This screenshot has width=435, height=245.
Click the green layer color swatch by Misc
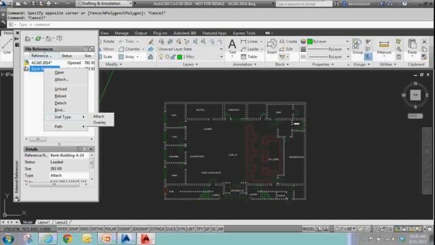(x=179, y=56)
